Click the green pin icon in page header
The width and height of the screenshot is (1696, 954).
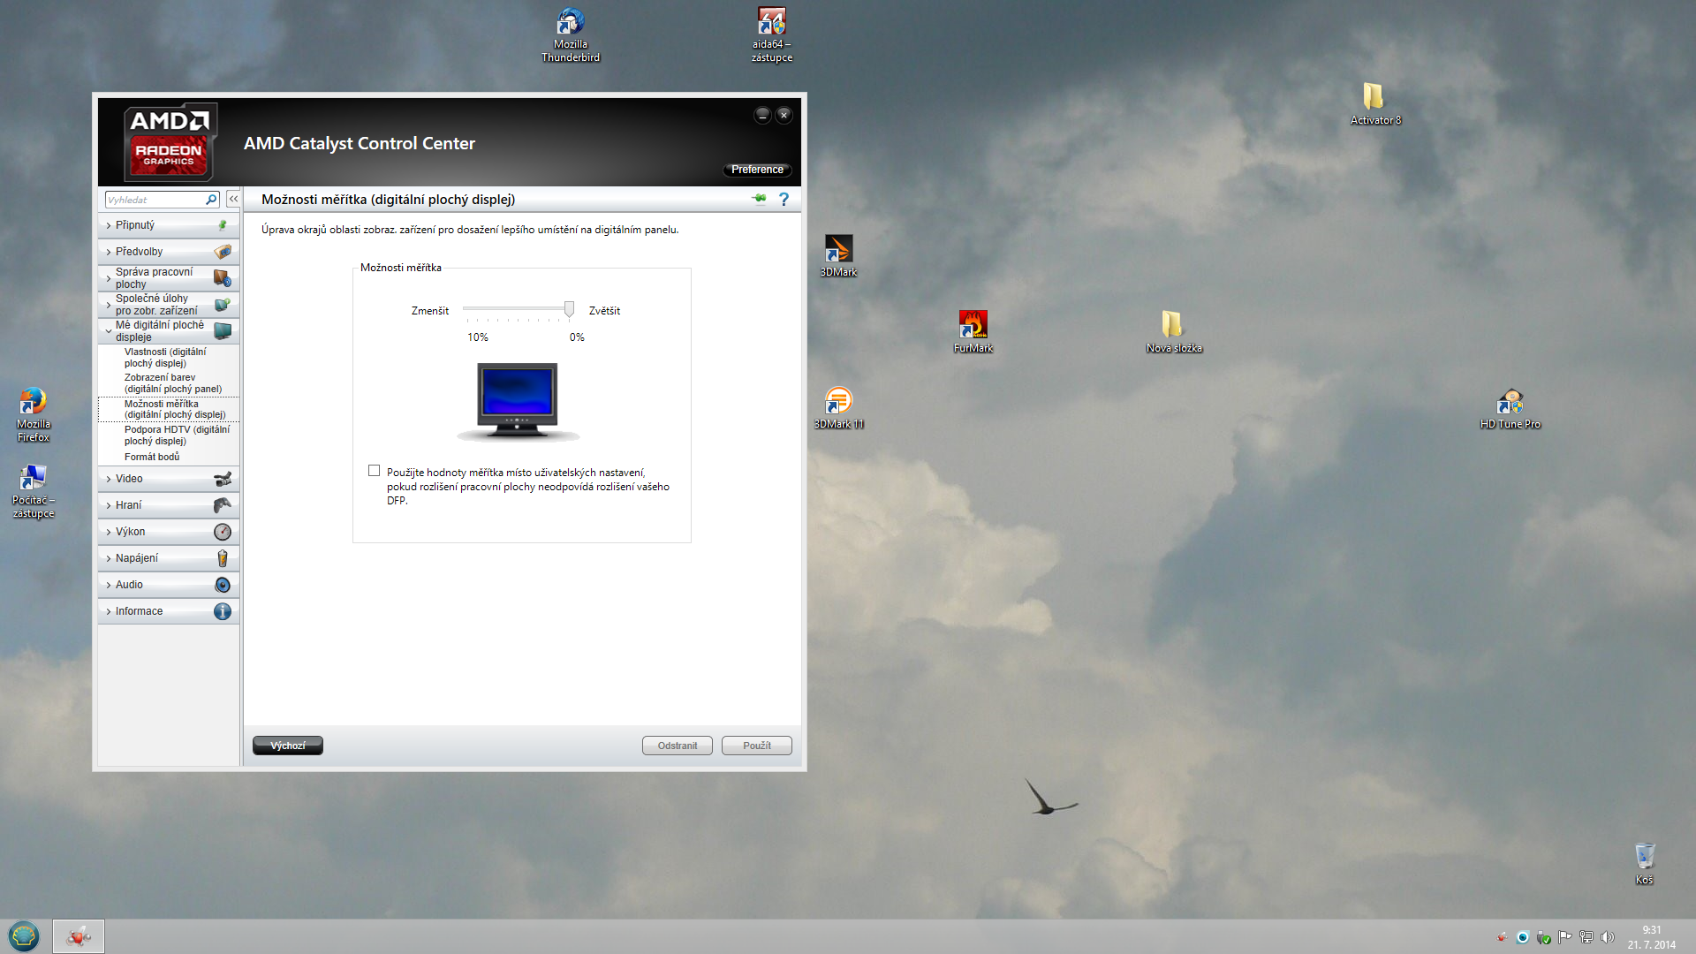(759, 199)
